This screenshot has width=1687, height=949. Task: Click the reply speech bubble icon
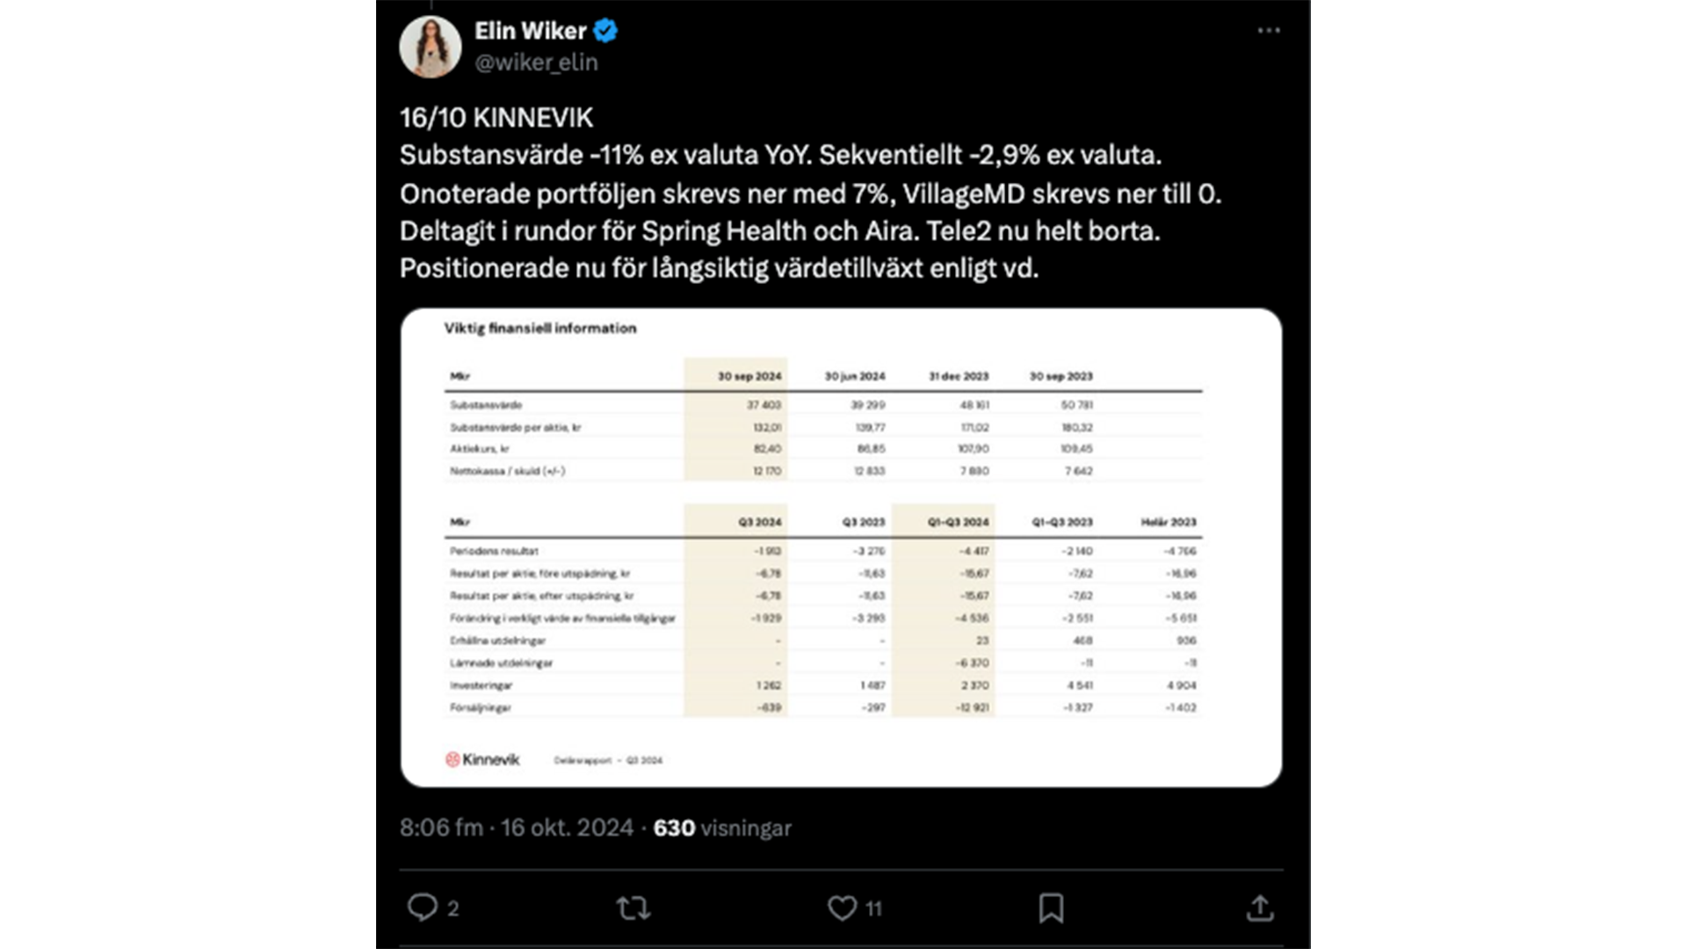[423, 907]
